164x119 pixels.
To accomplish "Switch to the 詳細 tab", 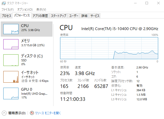I will pyautogui.click(x=84, y=16).
